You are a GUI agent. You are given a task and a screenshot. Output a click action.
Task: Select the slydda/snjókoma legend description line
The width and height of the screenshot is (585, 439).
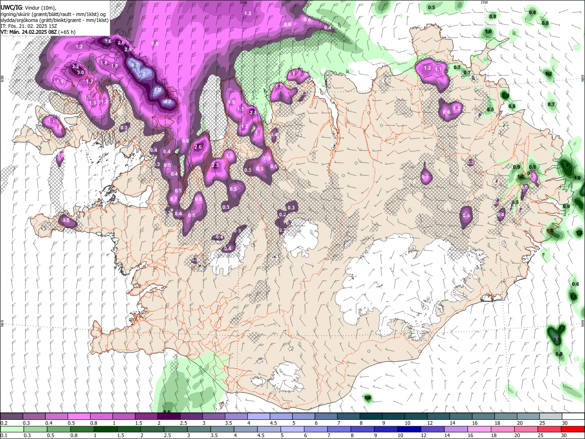tap(54, 20)
